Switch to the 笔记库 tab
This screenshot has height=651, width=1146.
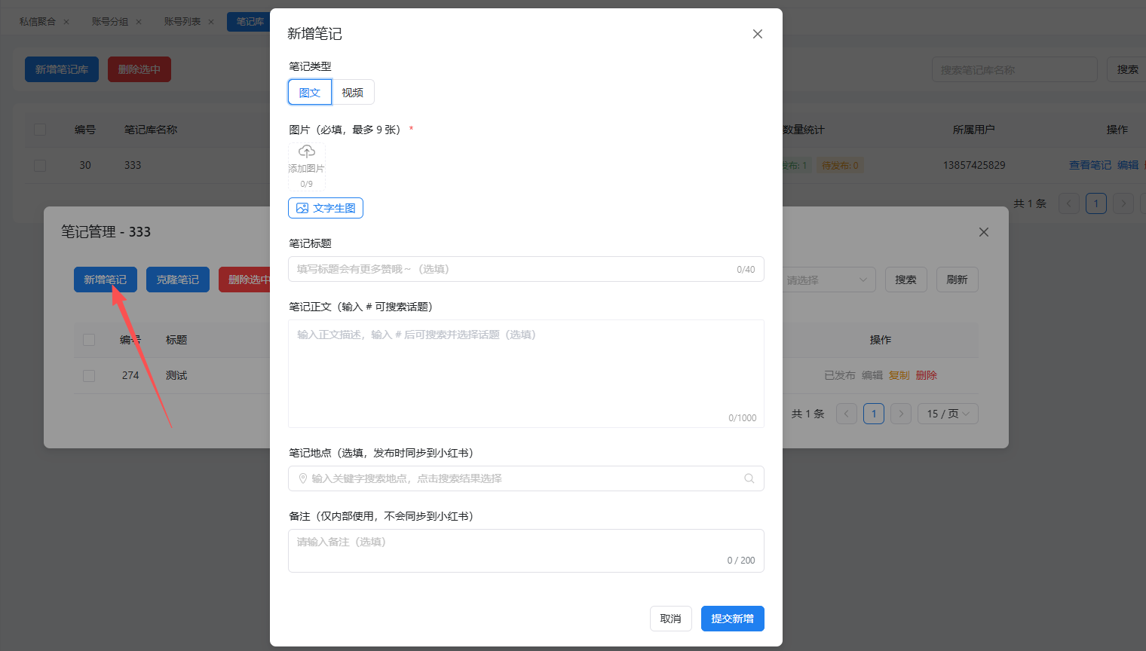click(x=250, y=21)
